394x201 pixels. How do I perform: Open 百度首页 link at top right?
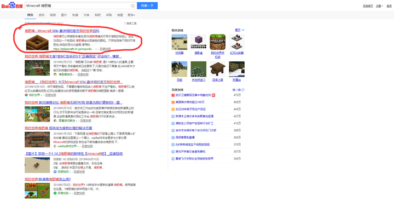pos(368,6)
